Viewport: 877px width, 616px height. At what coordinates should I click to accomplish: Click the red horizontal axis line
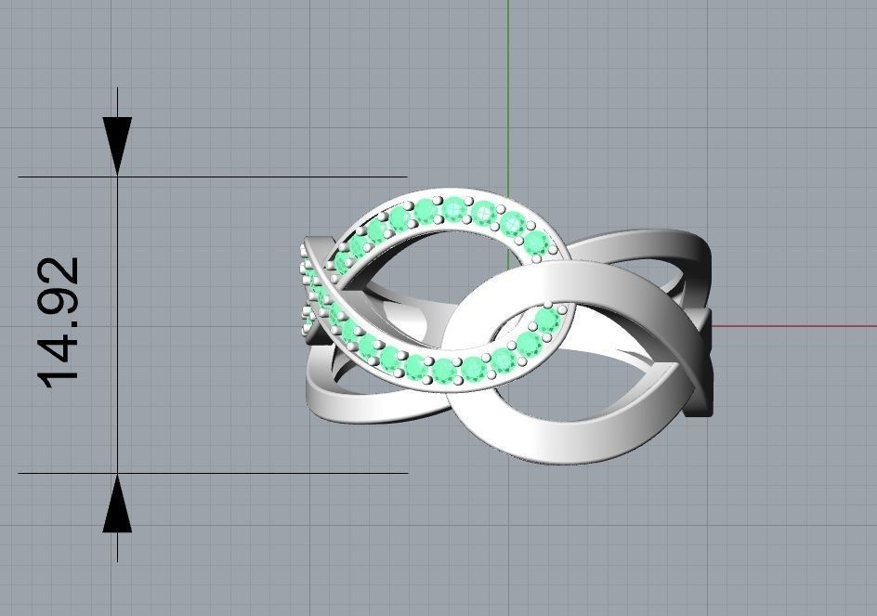[794, 326]
